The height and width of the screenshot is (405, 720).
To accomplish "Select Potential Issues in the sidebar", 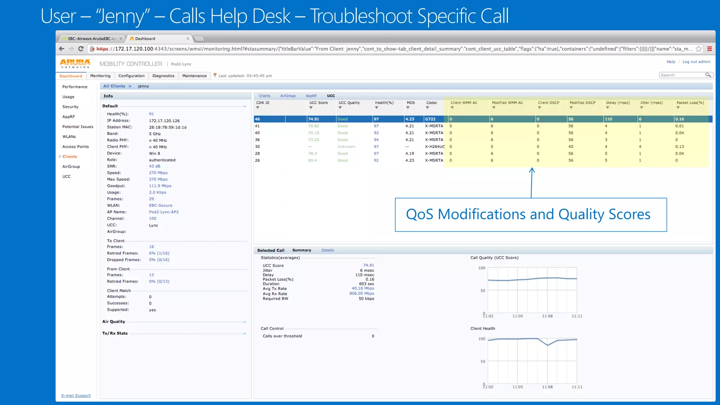I will [x=78, y=127].
